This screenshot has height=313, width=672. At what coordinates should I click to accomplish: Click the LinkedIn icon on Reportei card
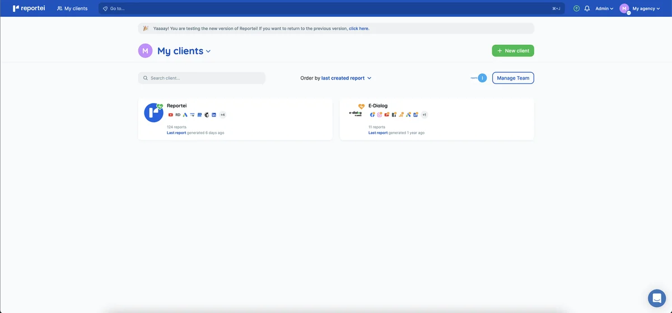click(214, 115)
